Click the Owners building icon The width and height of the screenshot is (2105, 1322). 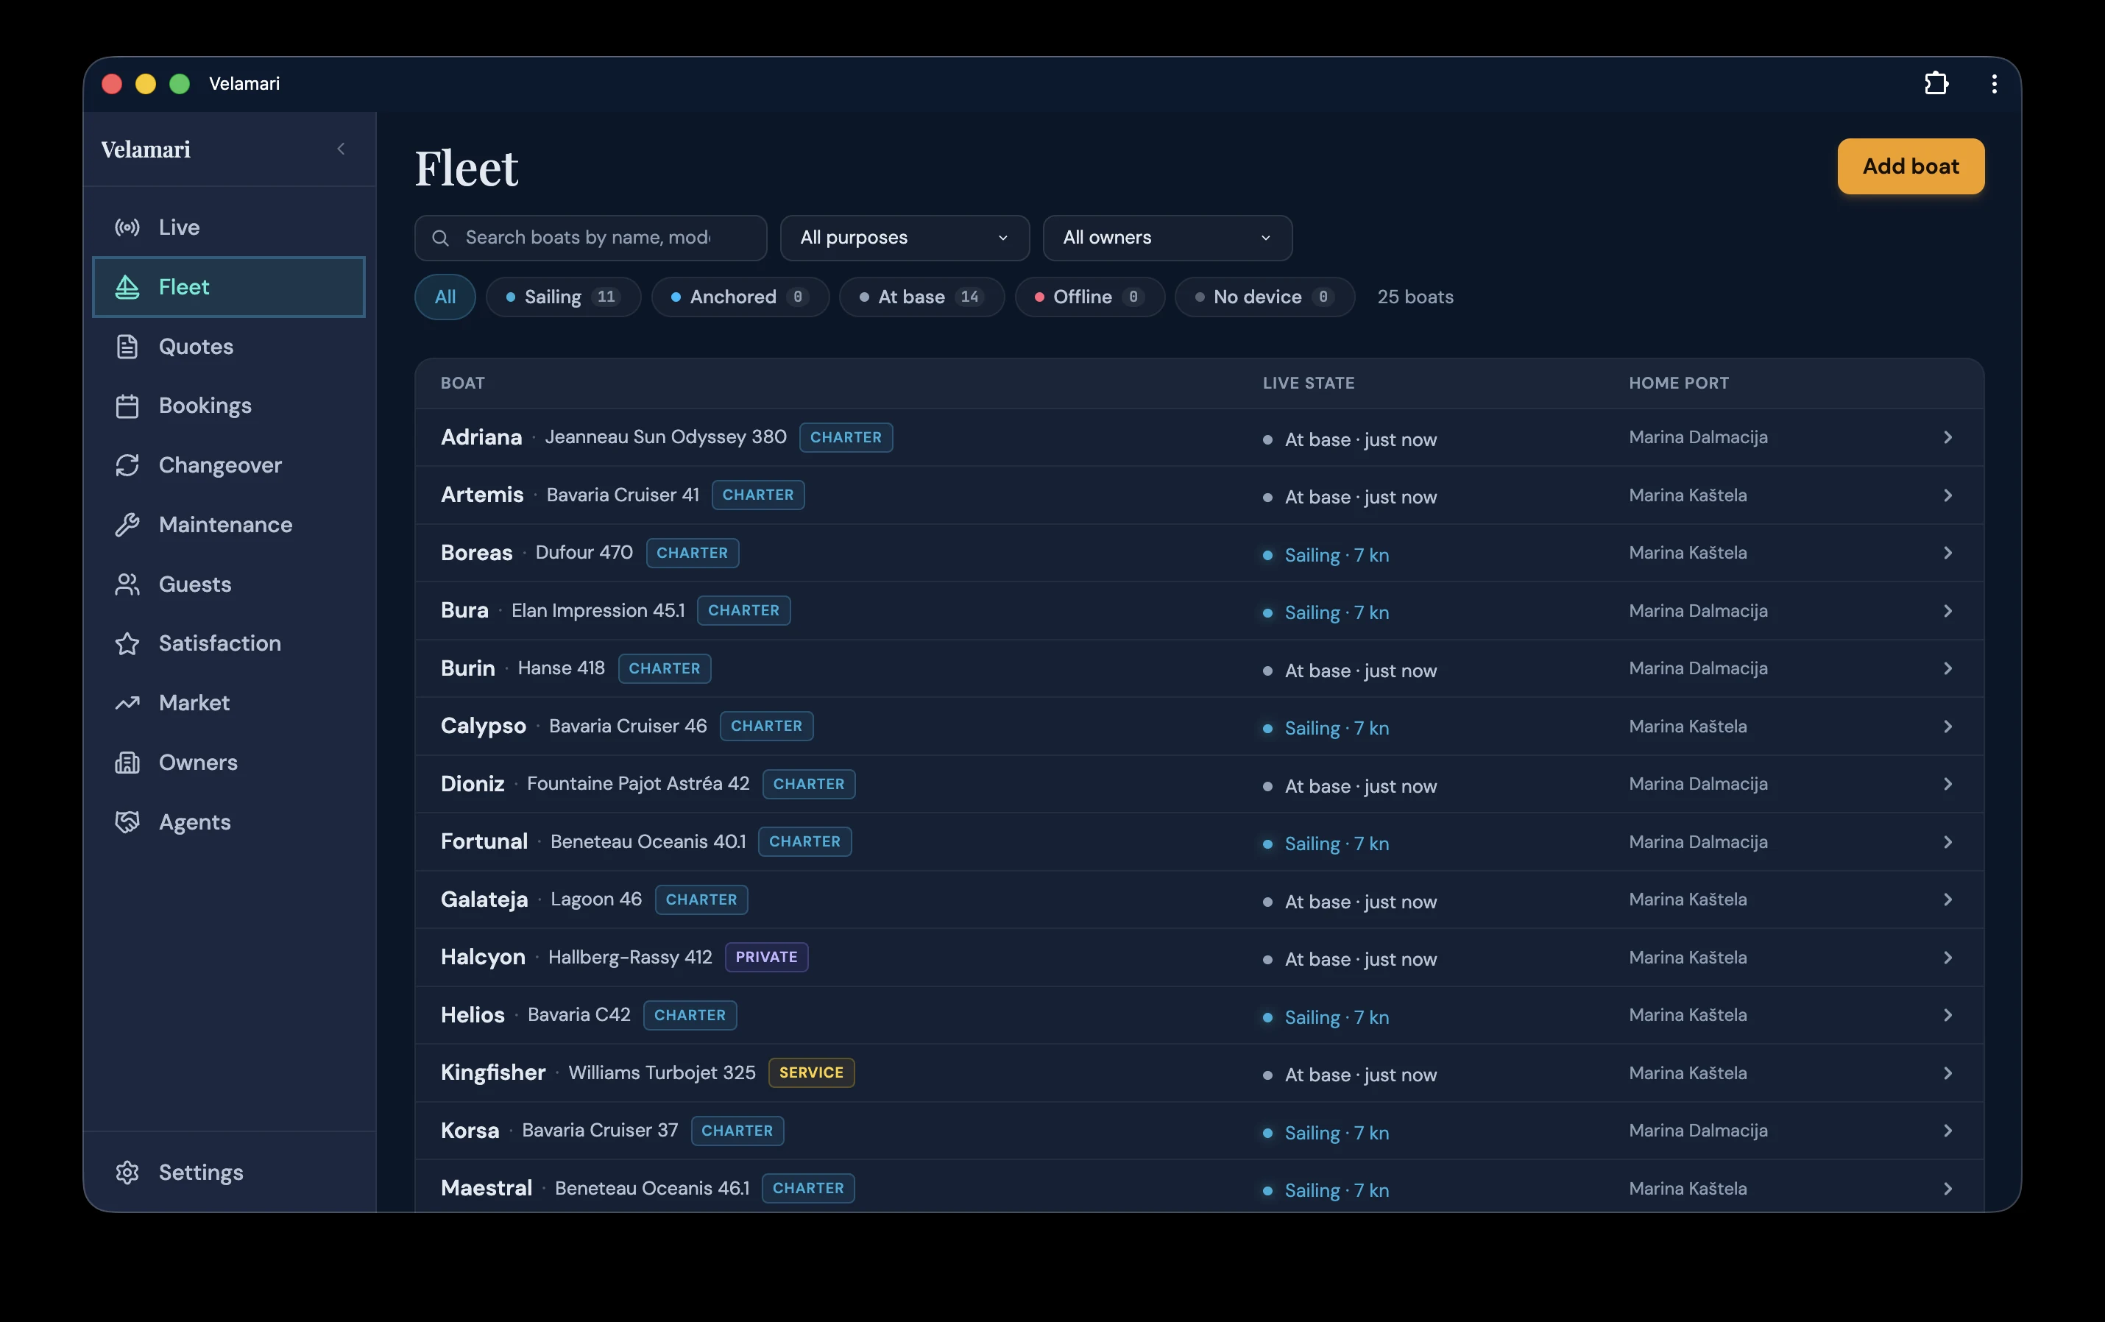click(127, 763)
